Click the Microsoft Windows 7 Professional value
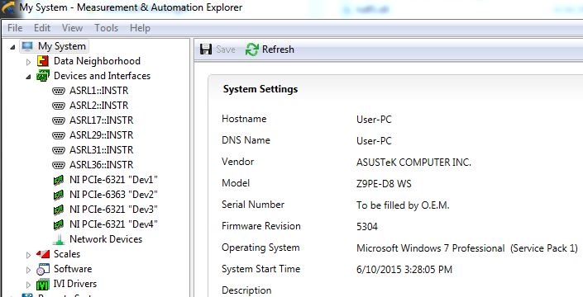 pos(467,248)
